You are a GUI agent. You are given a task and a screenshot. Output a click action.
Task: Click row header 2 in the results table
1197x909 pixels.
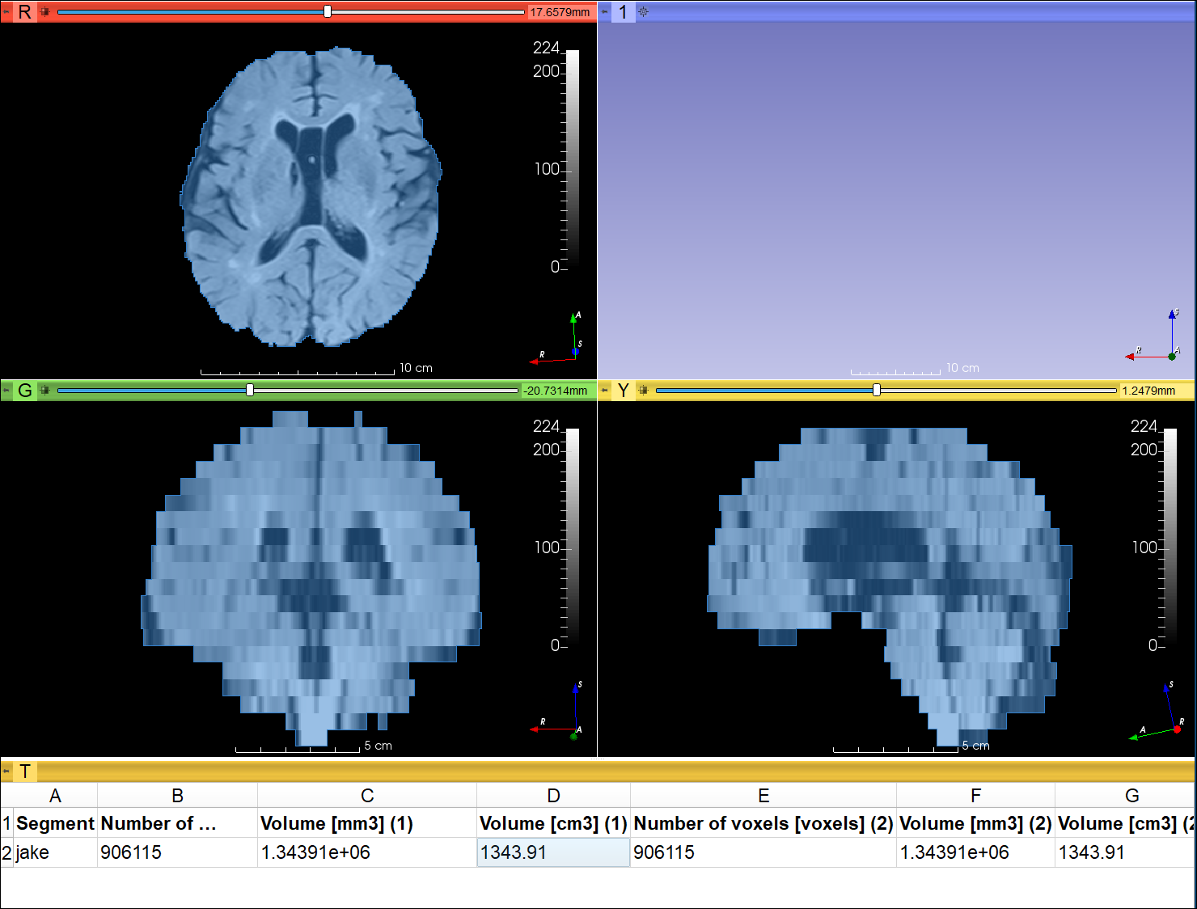coord(7,852)
